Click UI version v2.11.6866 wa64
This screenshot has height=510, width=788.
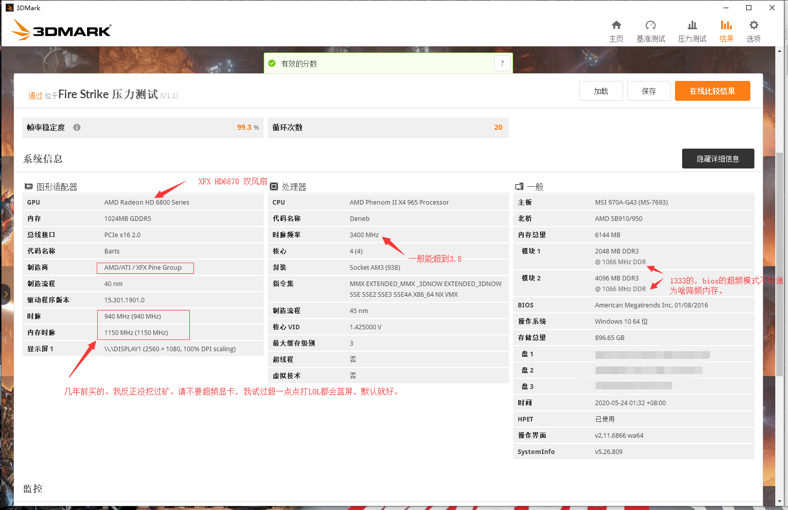[x=619, y=435]
